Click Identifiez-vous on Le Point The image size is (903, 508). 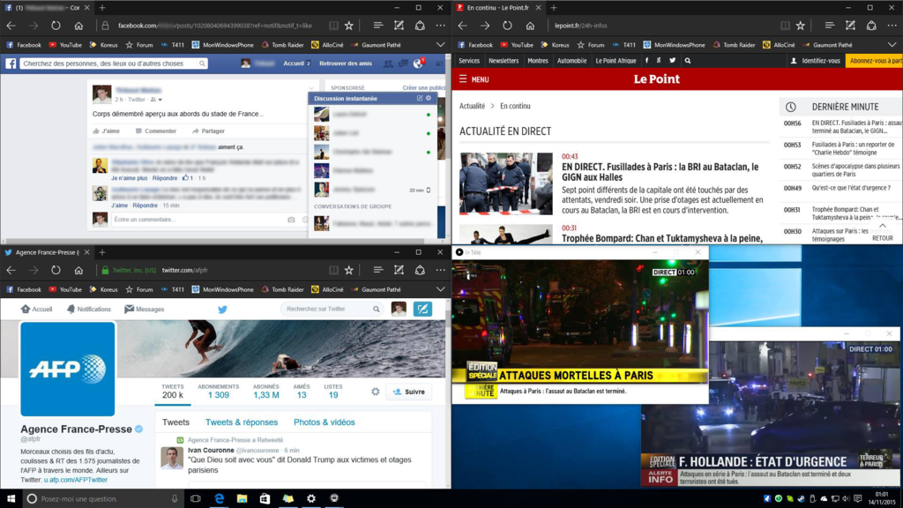815,61
